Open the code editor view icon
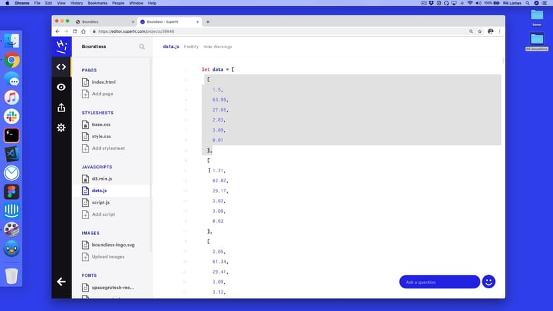The height and width of the screenshot is (311, 553). coord(61,67)
